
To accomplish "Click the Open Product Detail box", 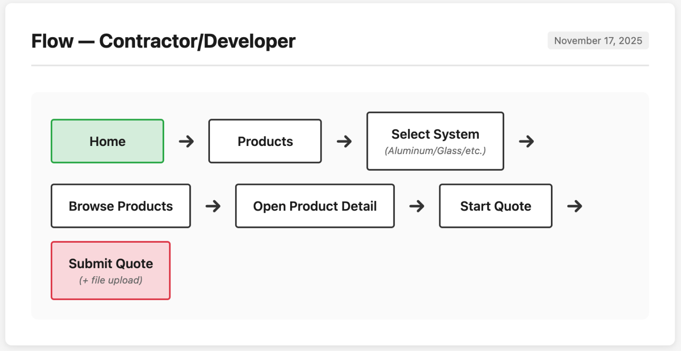I will click(x=314, y=206).
